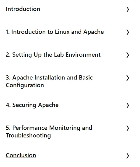Expand chevron for Apache Installation and Basic Configuration
Viewport: 140px width, 167px height.
(128, 78)
